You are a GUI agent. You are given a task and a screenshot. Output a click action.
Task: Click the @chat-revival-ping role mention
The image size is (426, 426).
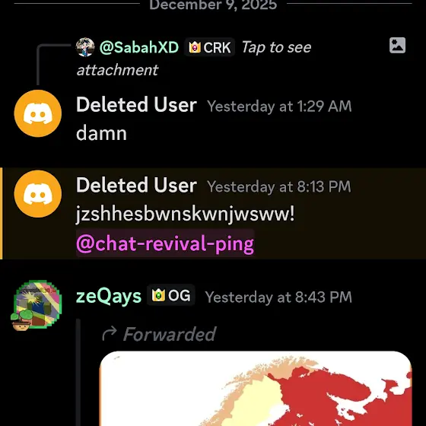point(165,243)
